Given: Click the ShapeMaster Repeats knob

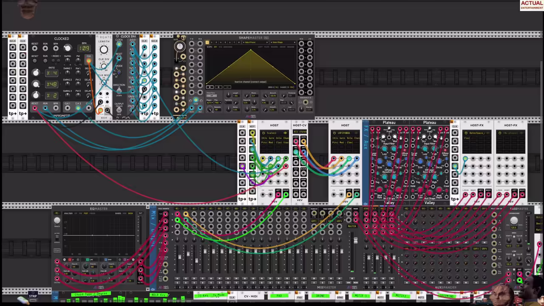Looking at the screenshot, I should click(x=210, y=109).
